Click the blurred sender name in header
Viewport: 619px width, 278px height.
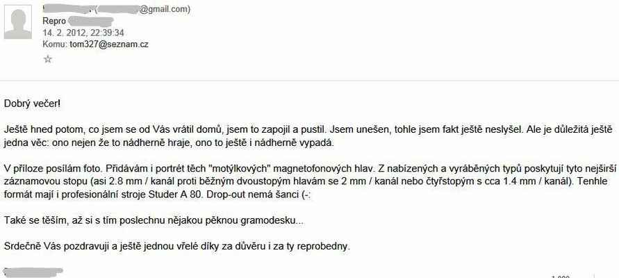(x=67, y=8)
